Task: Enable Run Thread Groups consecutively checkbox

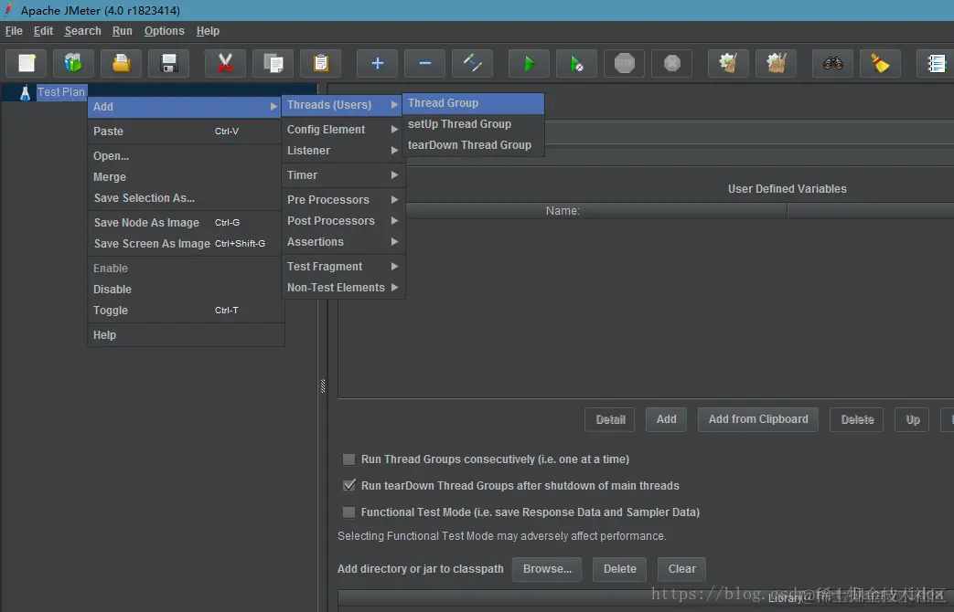Action: tap(348, 459)
